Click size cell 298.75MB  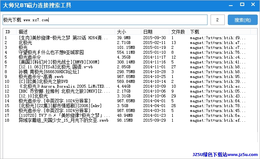126,72
